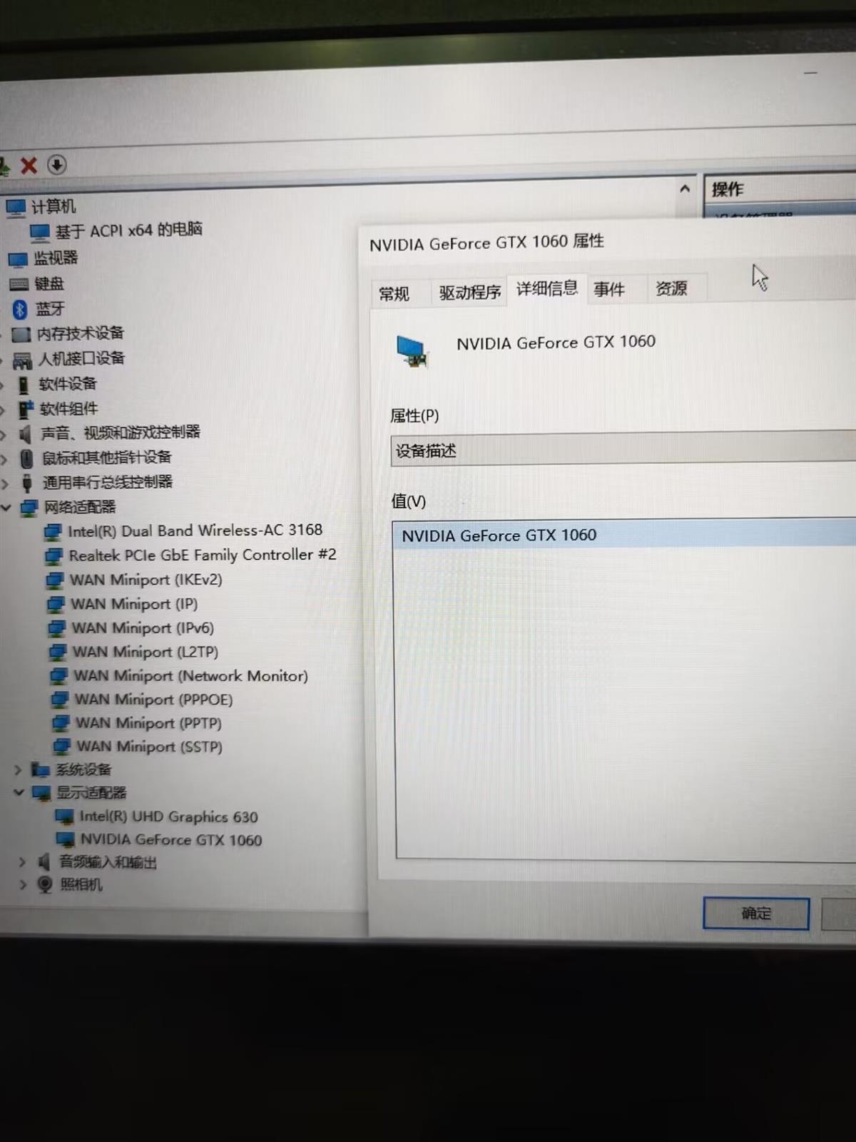Expand the audio inputs and outputs node
This screenshot has width=856, height=1142.
[22, 862]
